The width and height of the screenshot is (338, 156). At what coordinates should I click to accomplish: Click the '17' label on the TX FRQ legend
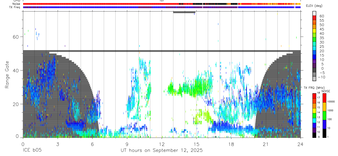(x=319, y=98)
